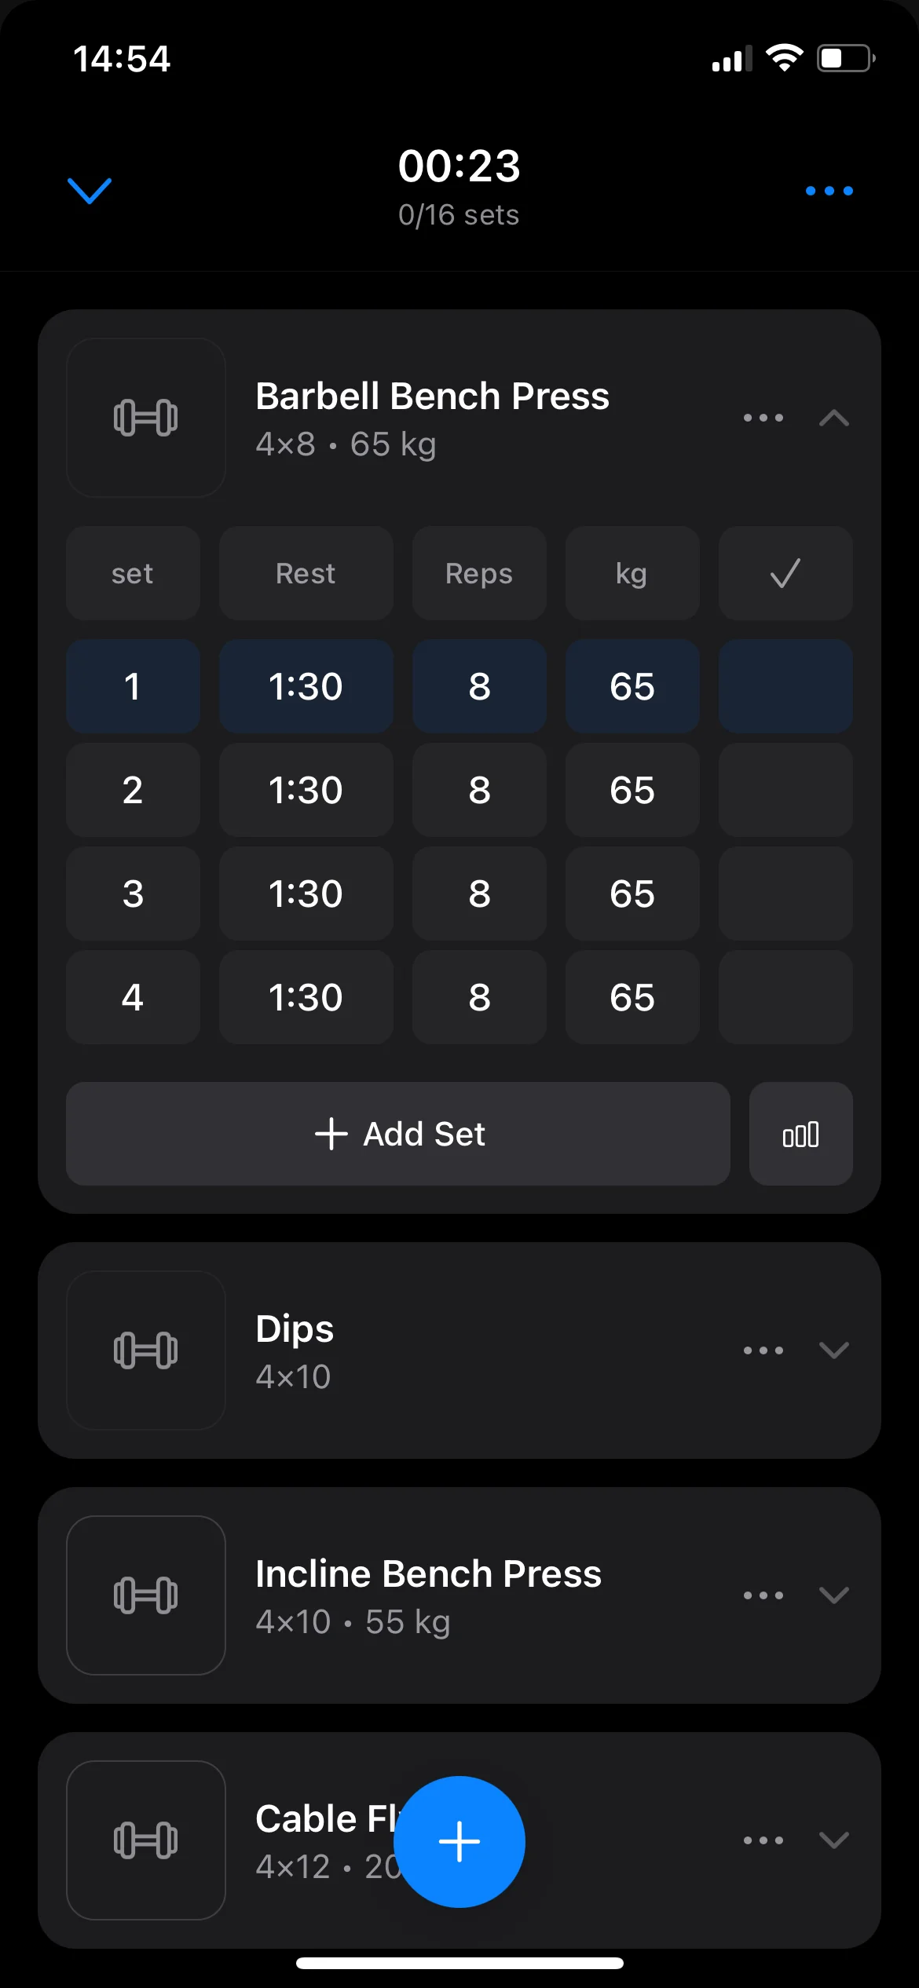Open stats chart for Barbell Bench Press
919x1988 pixels.
[x=800, y=1134]
